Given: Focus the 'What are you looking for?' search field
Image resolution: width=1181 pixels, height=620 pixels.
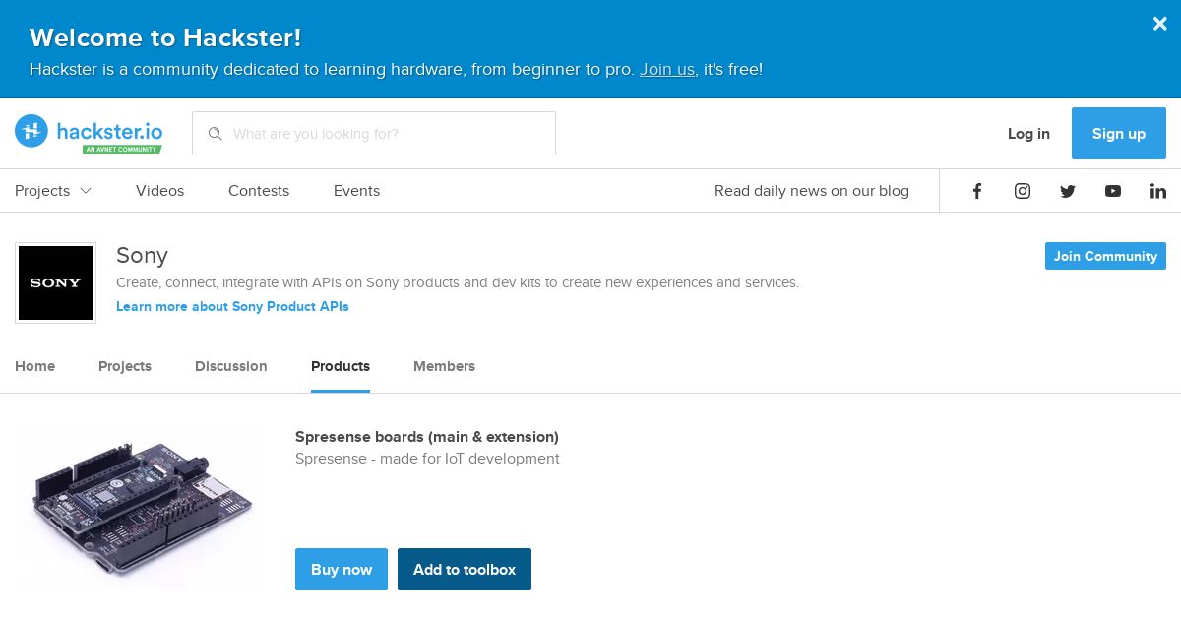Looking at the screenshot, I should pyautogui.click(x=374, y=133).
